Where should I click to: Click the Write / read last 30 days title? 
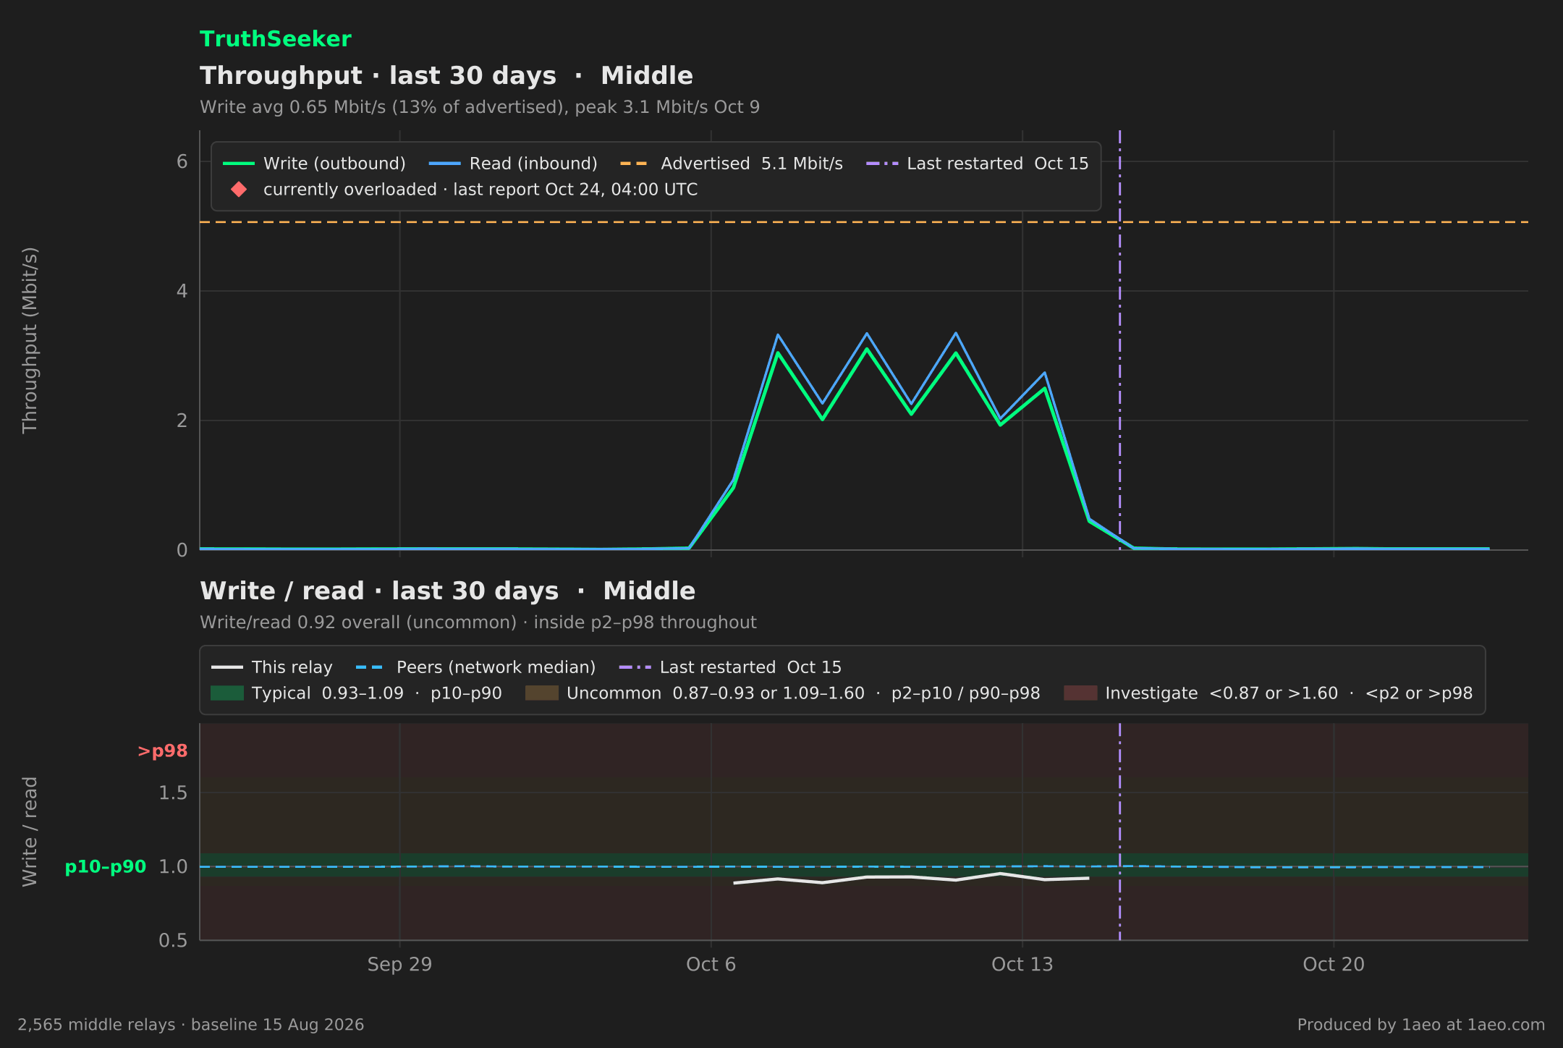click(x=447, y=591)
